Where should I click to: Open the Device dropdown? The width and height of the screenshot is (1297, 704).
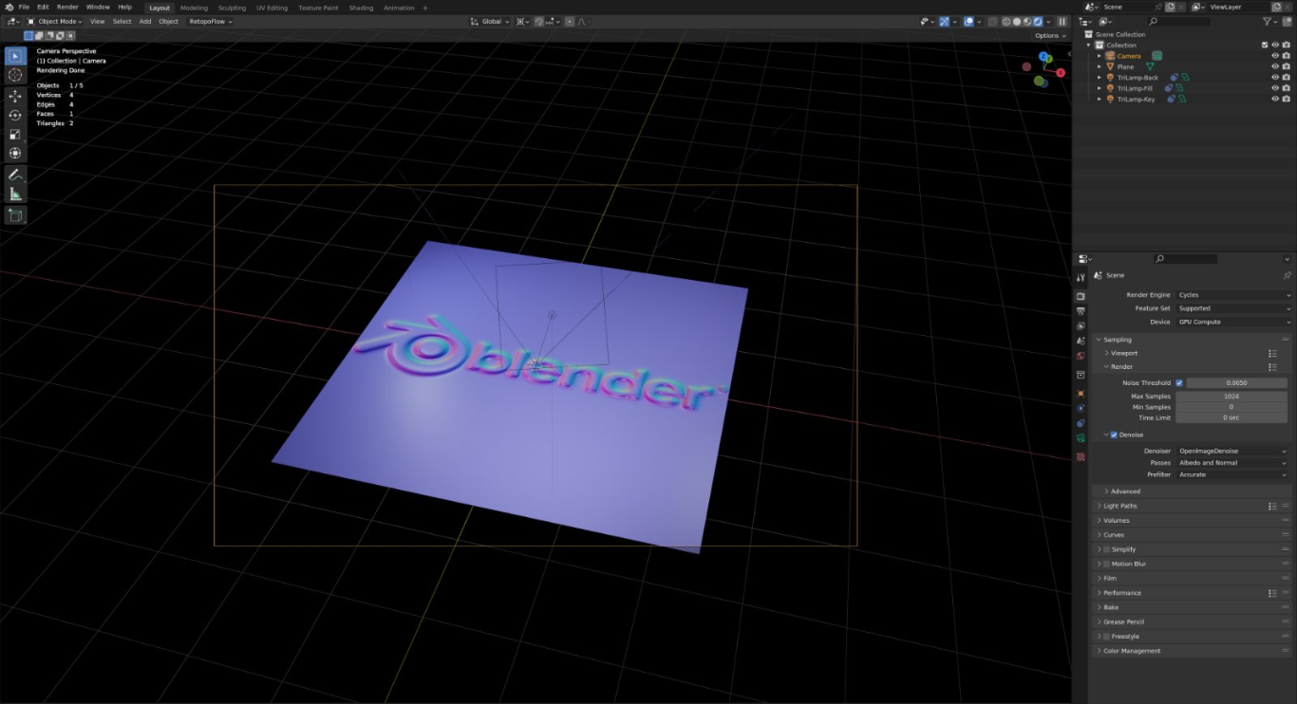(x=1234, y=322)
